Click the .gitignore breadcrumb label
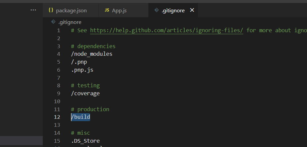 [x=70, y=22]
